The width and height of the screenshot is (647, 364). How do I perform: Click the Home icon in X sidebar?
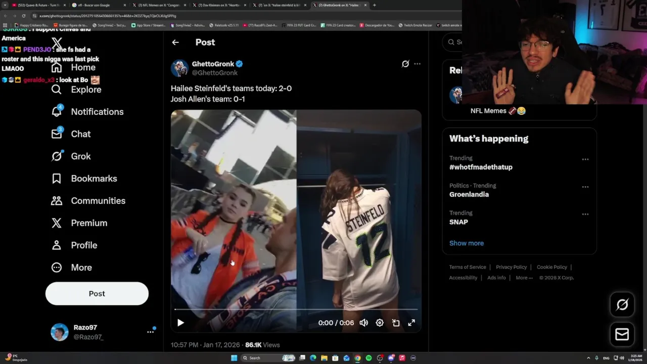(x=57, y=67)
